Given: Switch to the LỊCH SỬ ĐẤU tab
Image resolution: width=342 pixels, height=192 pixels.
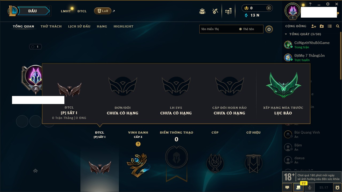Looking at the screenshot, I should click(79, 26).
